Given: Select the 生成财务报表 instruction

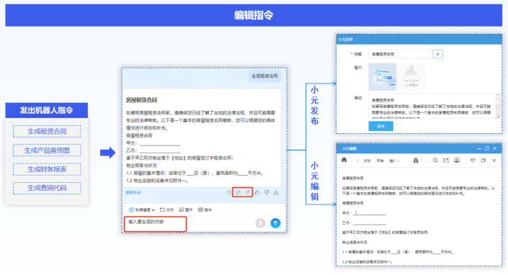Looking at the screenshot, I should click(47, 169).
